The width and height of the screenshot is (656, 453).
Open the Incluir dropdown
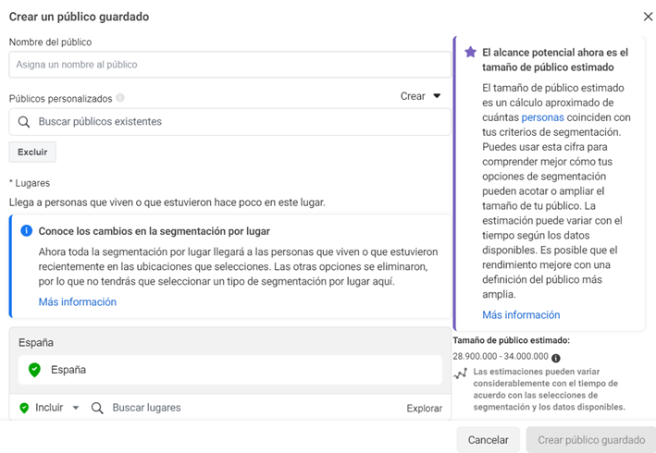coord(49,408)
